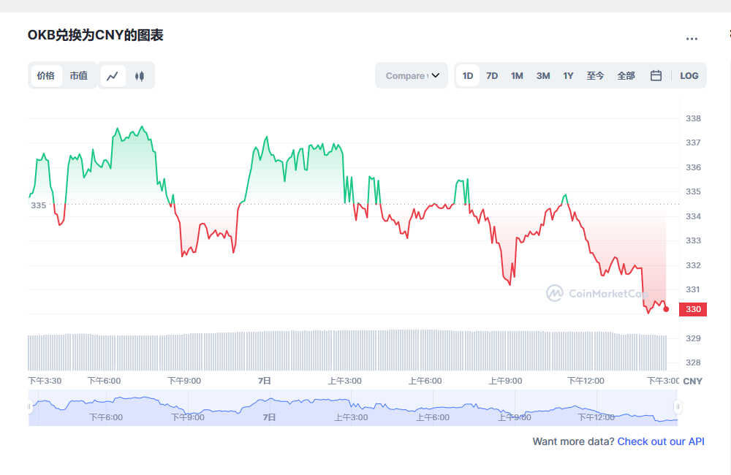
Task: Click the red current price dot marker
Action: [666, 309]
